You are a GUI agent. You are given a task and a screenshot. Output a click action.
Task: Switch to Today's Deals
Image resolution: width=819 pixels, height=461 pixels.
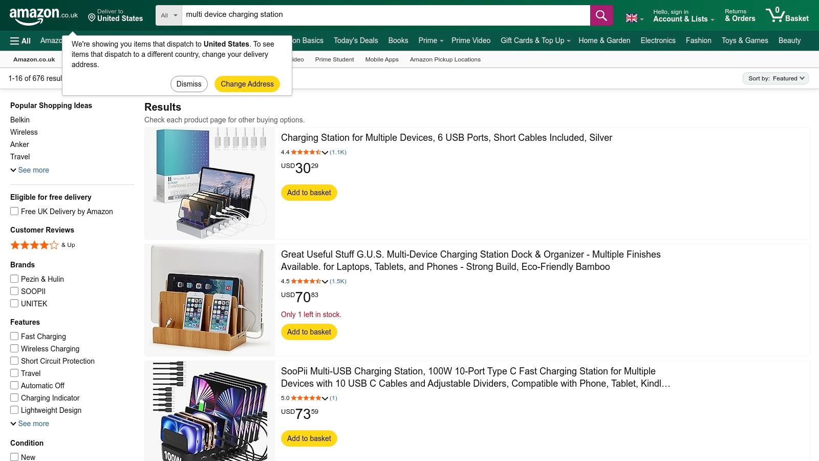tap(355, 40)
